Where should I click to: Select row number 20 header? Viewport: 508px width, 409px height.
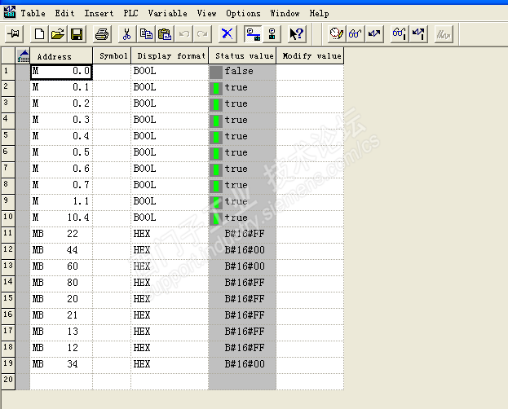pos(8,381)
